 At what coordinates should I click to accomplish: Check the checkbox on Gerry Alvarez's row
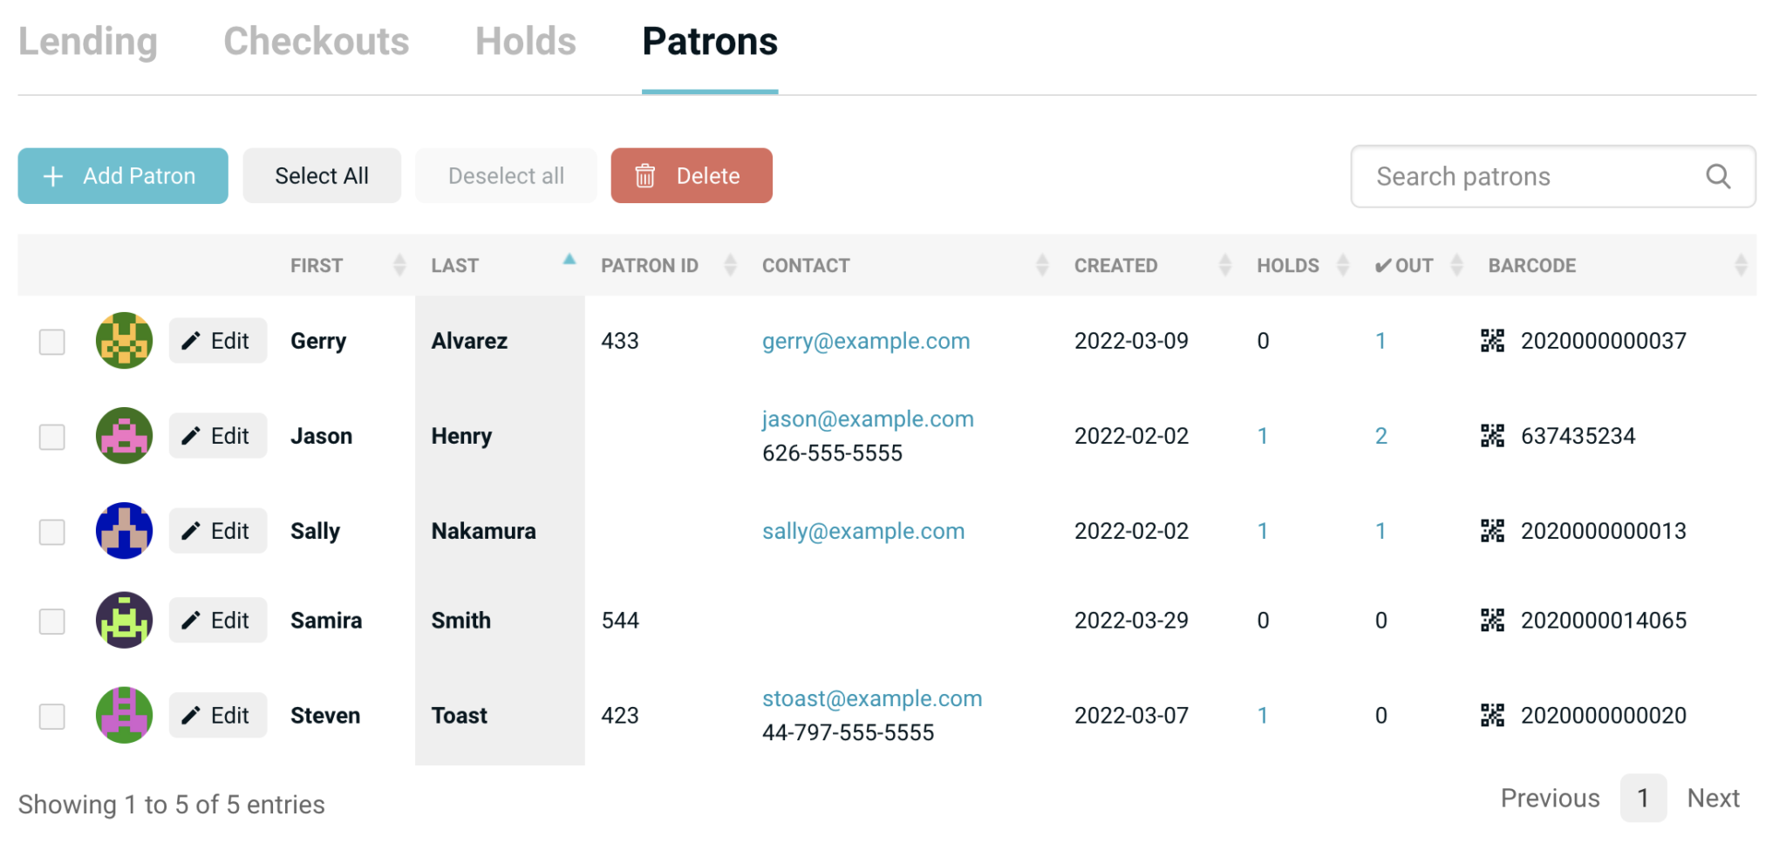tap(51, 341)
